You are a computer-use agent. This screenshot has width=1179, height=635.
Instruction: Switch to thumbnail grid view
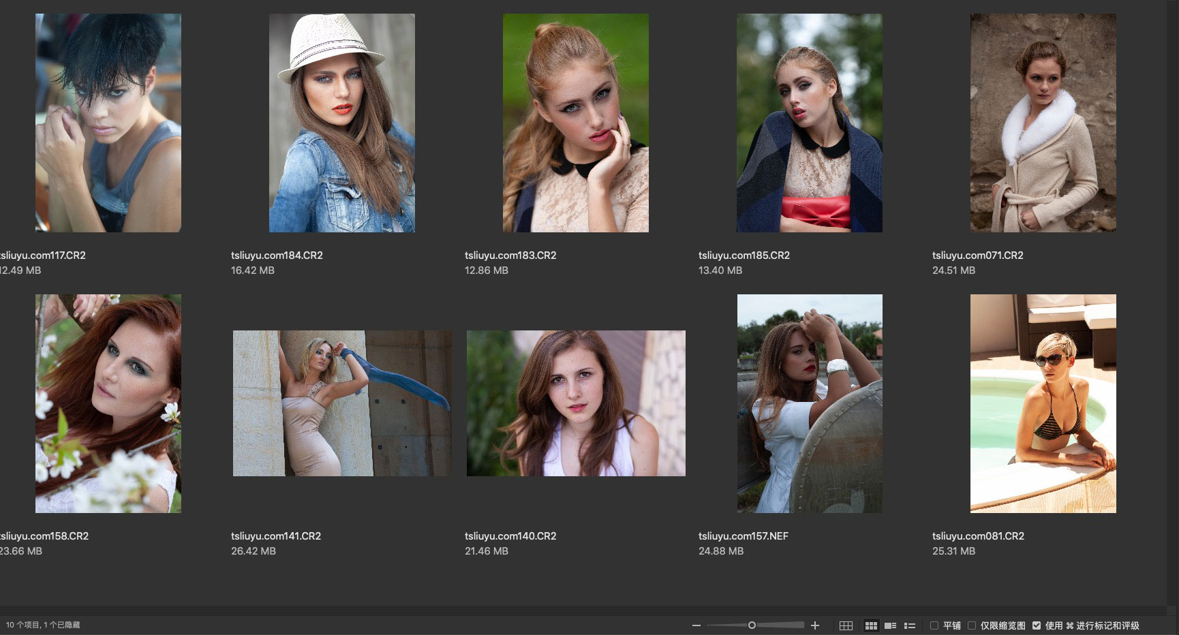(x=871, y=625)
